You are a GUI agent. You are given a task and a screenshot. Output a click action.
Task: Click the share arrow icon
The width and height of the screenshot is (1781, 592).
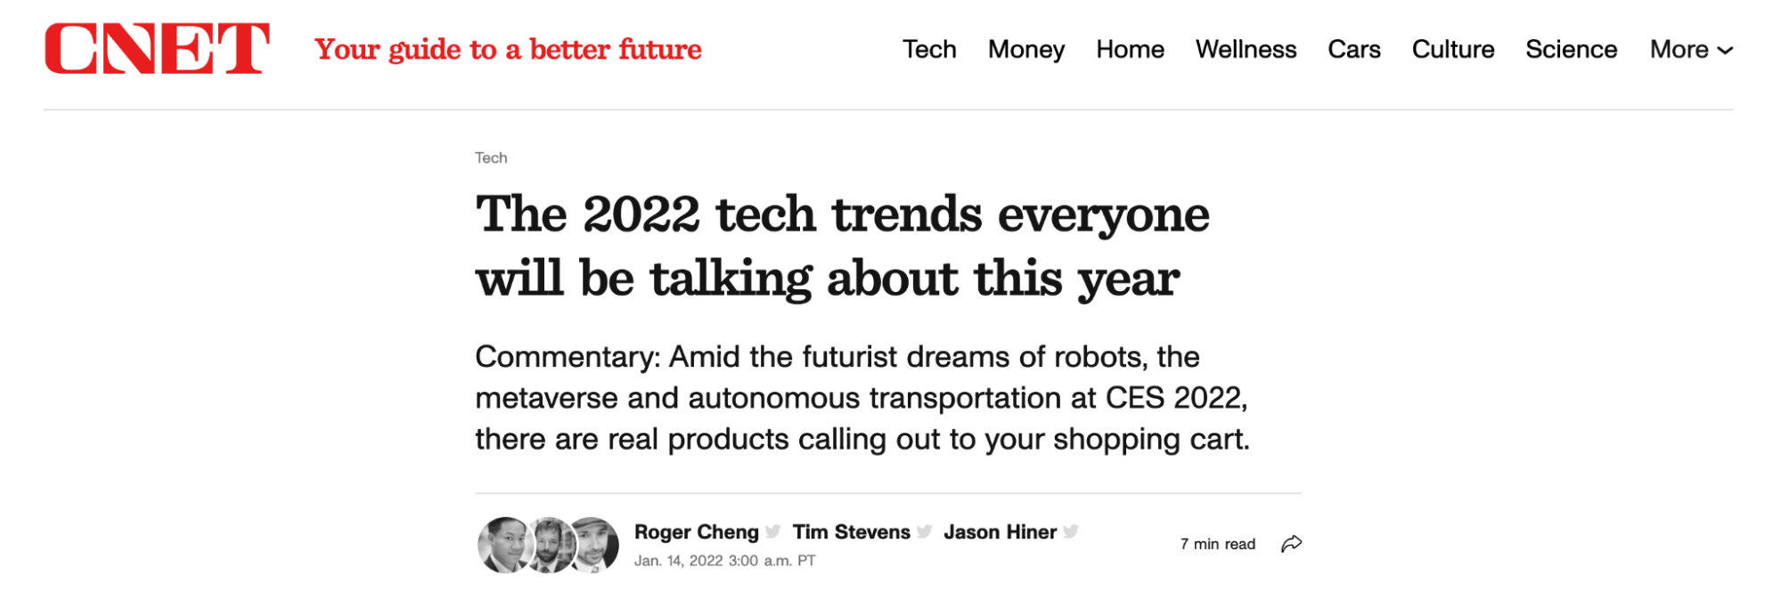[x=1293, y=541]
